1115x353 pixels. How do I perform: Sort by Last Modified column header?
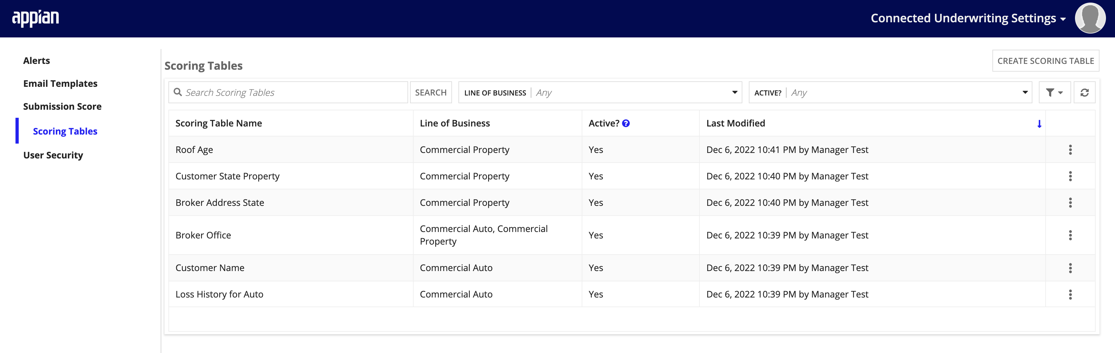click(735, 124)
